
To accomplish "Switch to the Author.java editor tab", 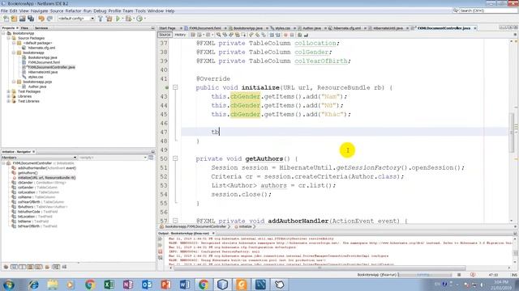I will pos(311,28).
